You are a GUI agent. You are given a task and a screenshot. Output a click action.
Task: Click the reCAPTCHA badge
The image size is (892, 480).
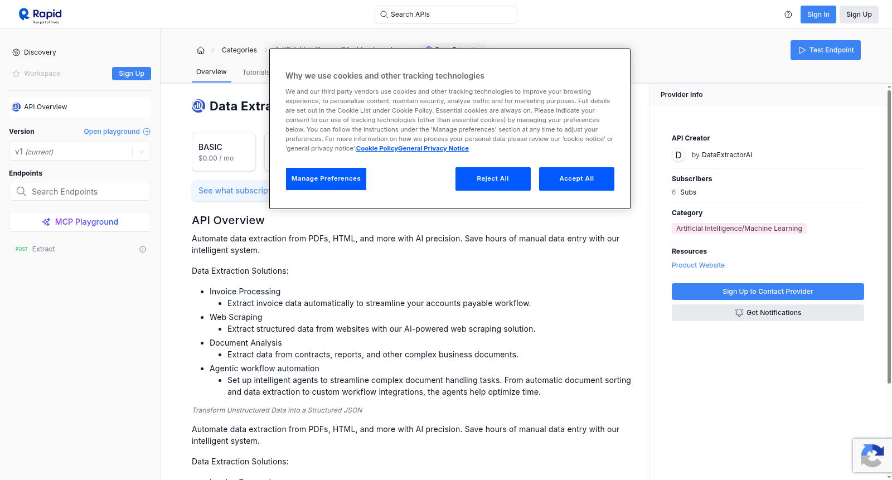pyautogui.click(x=872, y=455)
